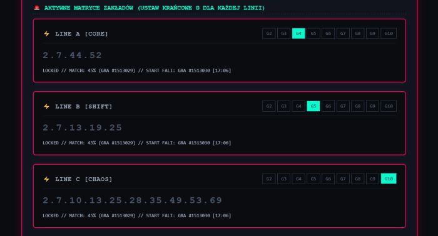Image resolution: width=438 pixels, height=236 pixels.
Task: Set Line B [SHIFT] to G10
Action: (x=389, y=106)
